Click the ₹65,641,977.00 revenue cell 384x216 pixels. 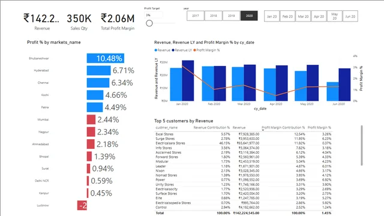click(x=248, y=143)
